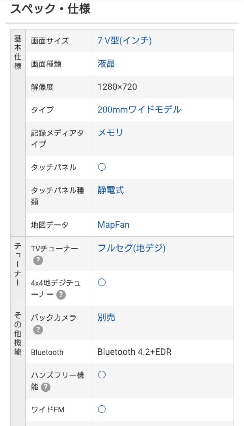This screenshot has width=244, height=426.
Task: Open help icon next to ハンズフリー機能
Action: 46,387
